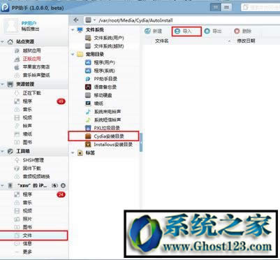280x260 pixels.
Task: Click the round eject icon by device name
Action: (63, 186)
